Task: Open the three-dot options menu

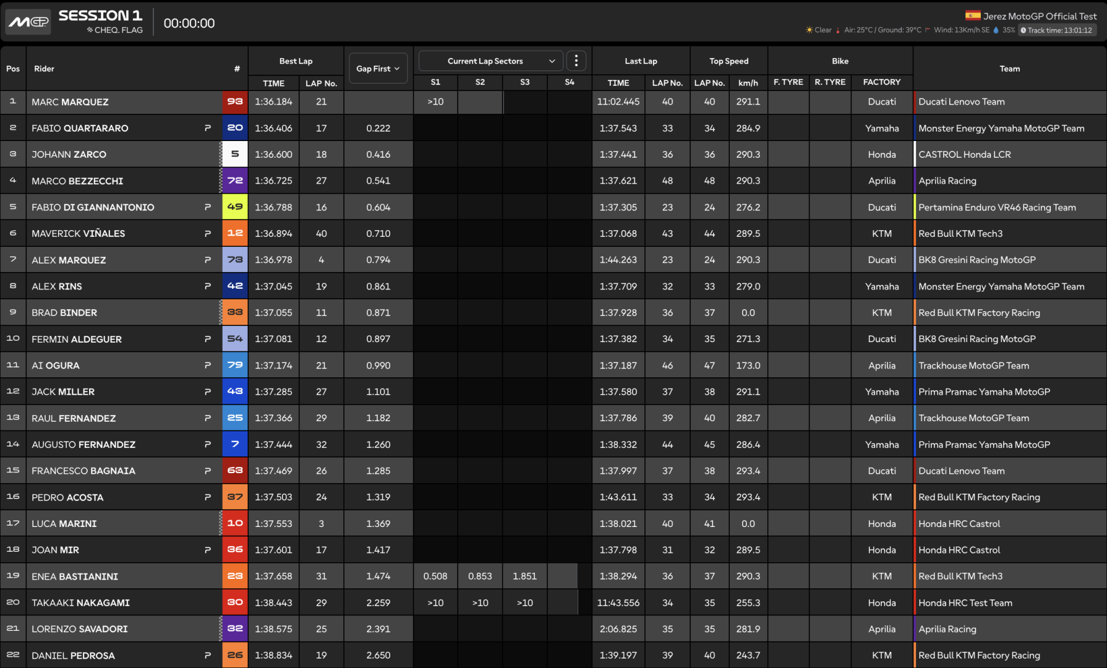Action: [x=576, y=61]
